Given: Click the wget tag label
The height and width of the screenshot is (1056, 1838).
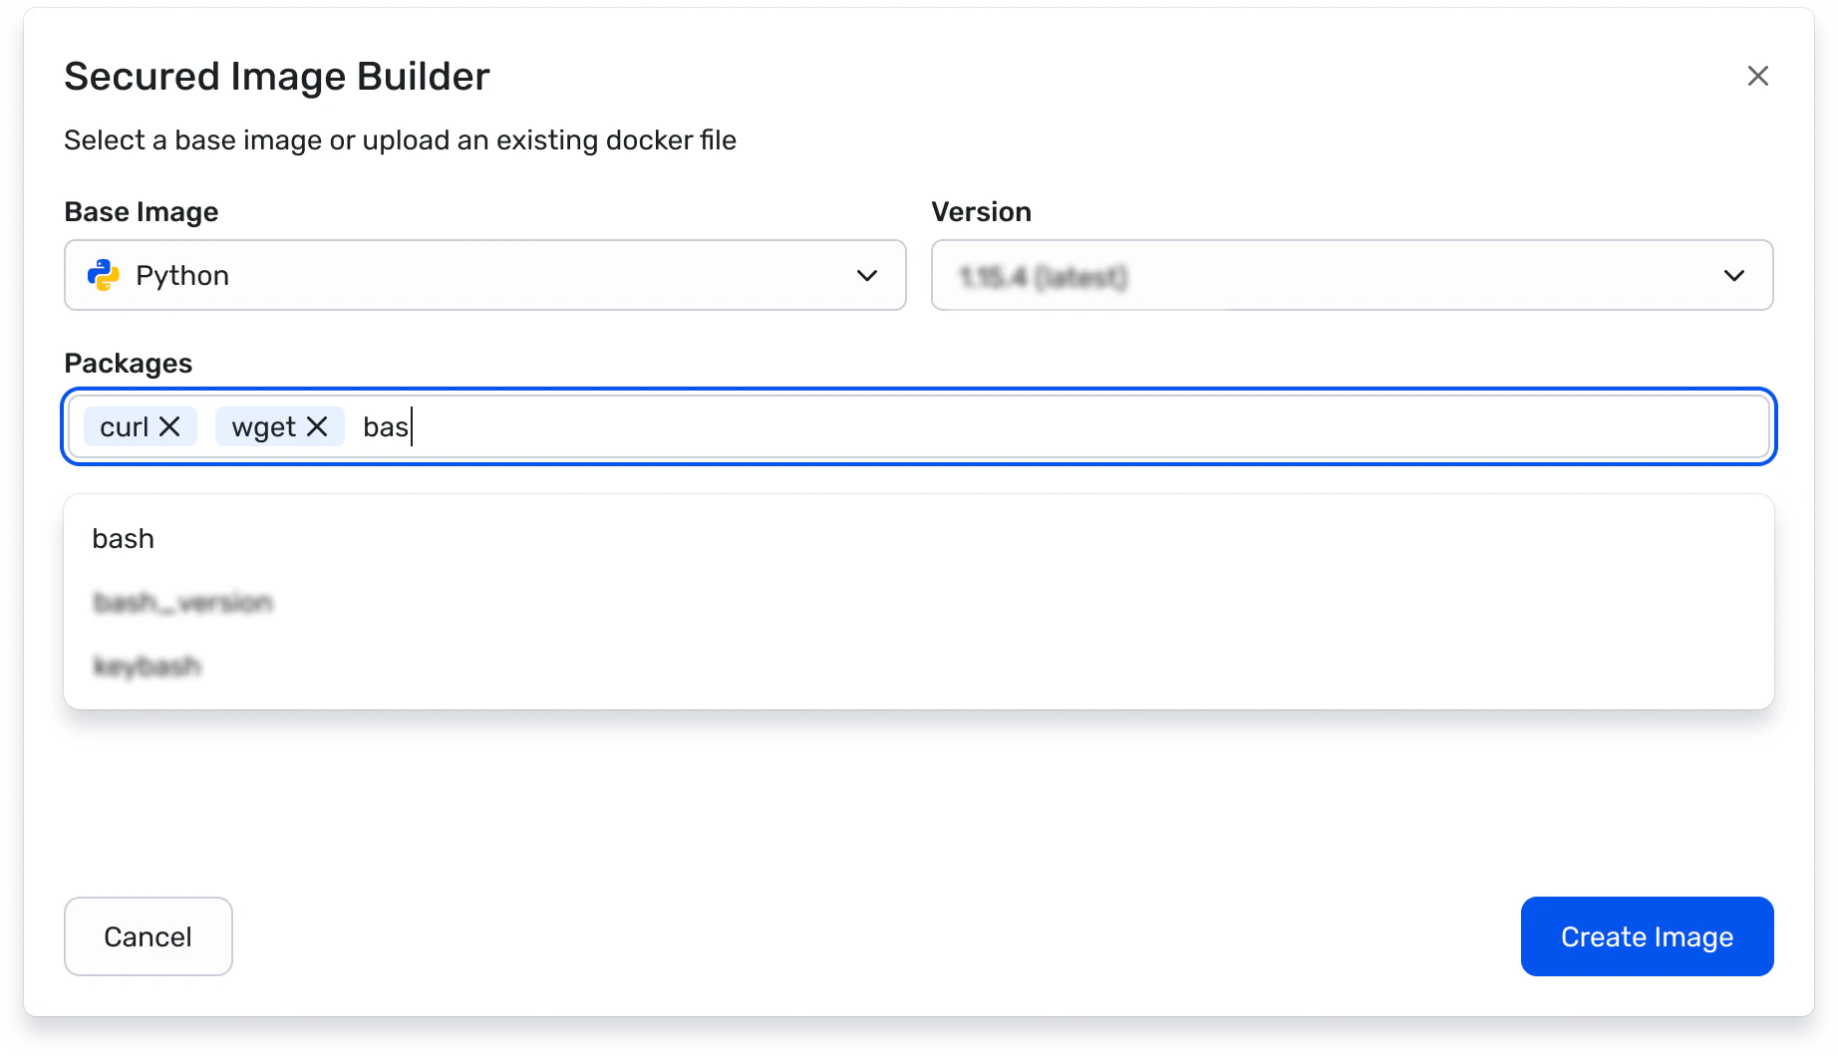Looking at the screenshot, I should point(263,427).
